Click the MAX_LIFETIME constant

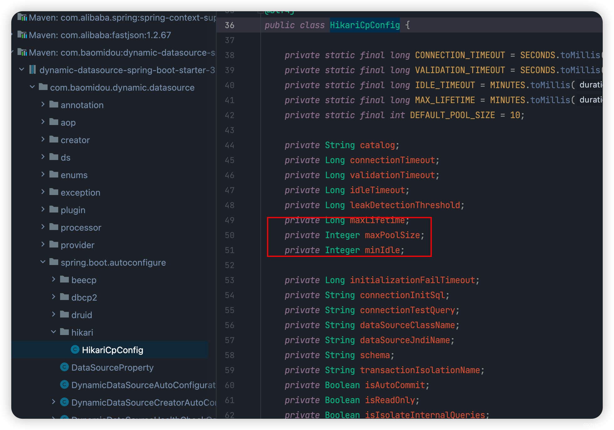(445, 100)
